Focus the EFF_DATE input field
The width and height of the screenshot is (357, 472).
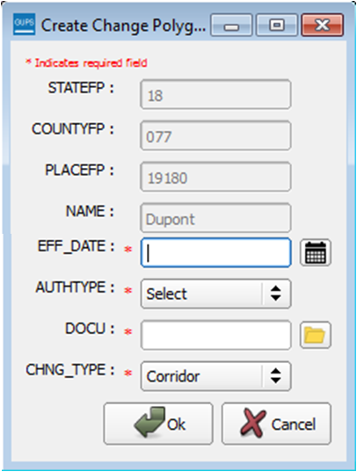coord(215,252)
